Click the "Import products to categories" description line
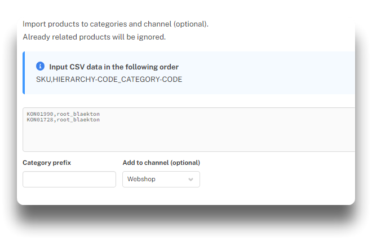The width and height of the screenshot is (372, 240). (116, 24)
